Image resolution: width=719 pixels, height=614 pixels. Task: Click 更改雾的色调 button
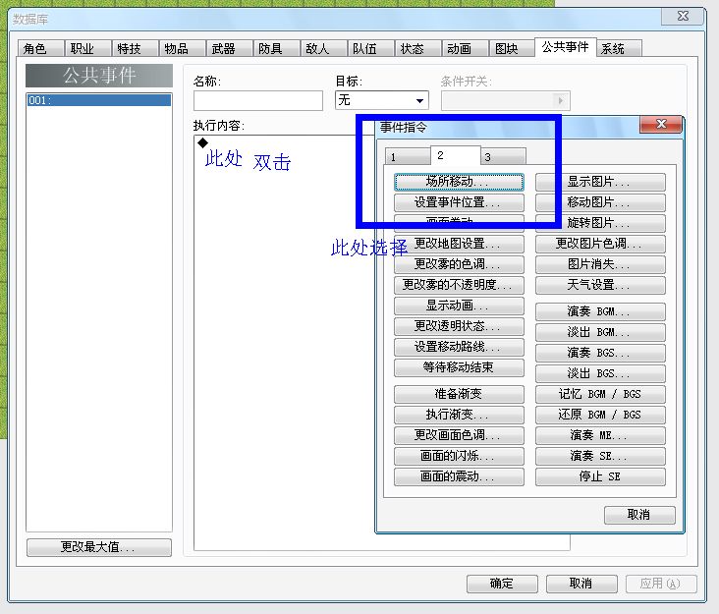[459, 264]
